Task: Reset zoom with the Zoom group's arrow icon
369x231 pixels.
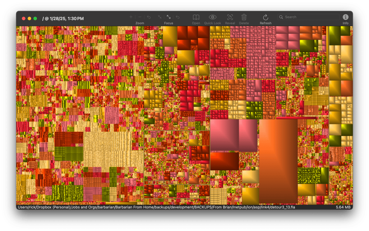Action: pos(149,17)
